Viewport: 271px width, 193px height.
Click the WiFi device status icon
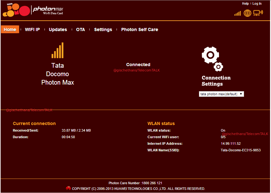(258, 13)
